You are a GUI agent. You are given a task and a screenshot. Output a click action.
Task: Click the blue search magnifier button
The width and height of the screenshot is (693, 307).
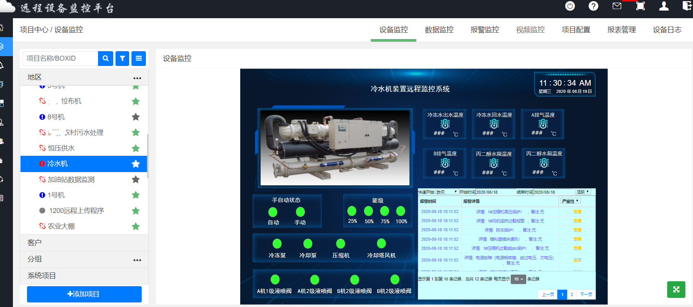tap(106, 58)
